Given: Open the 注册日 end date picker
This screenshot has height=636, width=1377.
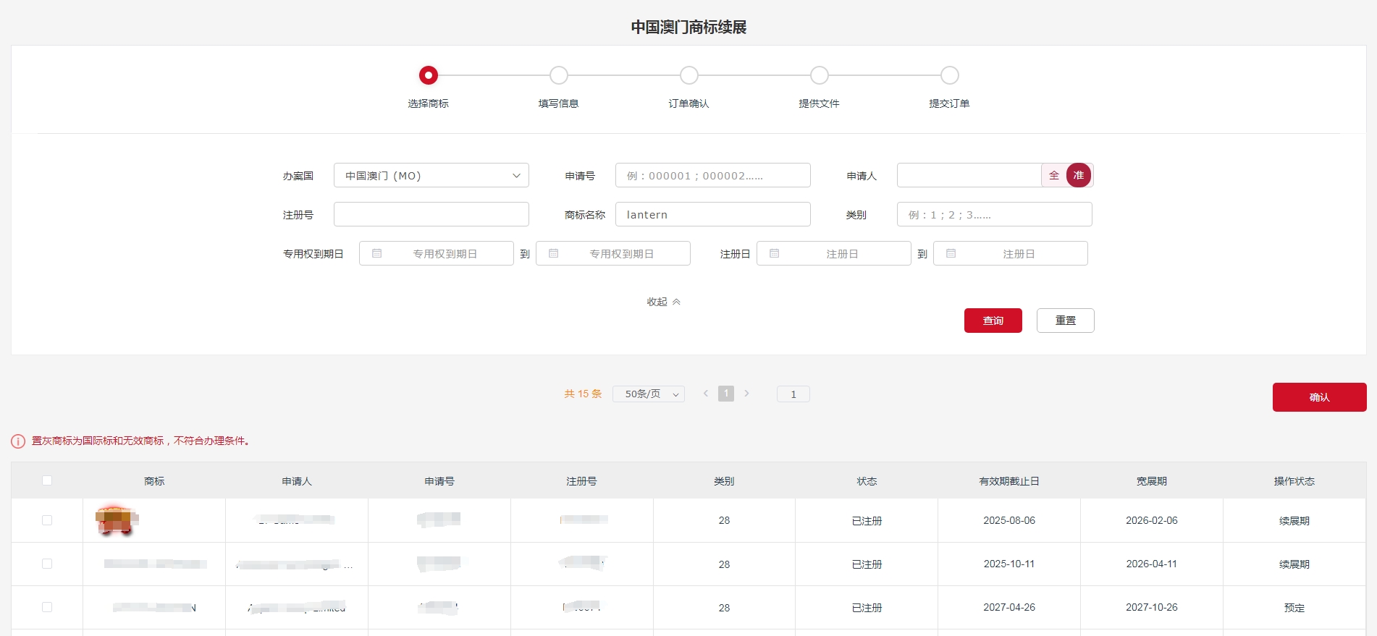Looking at the screenshot, I should (x=1011, y=253).
